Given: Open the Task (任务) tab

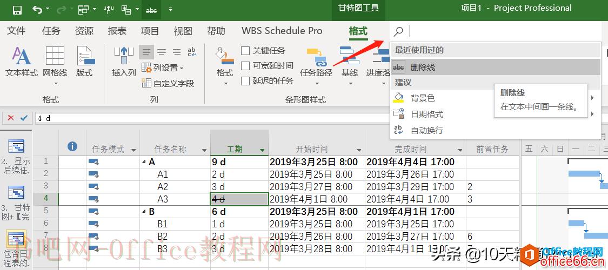Looking at the screenshot, I should pyautogui.click(x=51, y=31).
